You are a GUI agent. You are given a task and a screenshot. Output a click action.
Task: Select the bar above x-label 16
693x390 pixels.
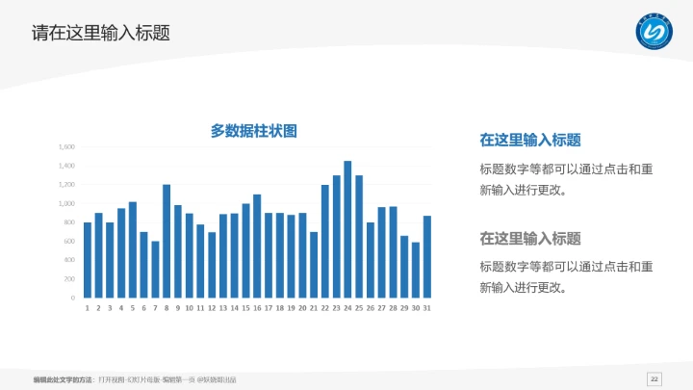point(257,247)
